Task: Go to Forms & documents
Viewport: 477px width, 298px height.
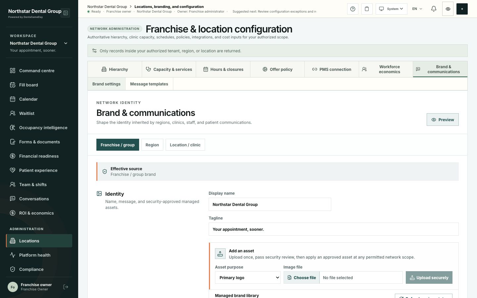Action: [x=39, y=142]
